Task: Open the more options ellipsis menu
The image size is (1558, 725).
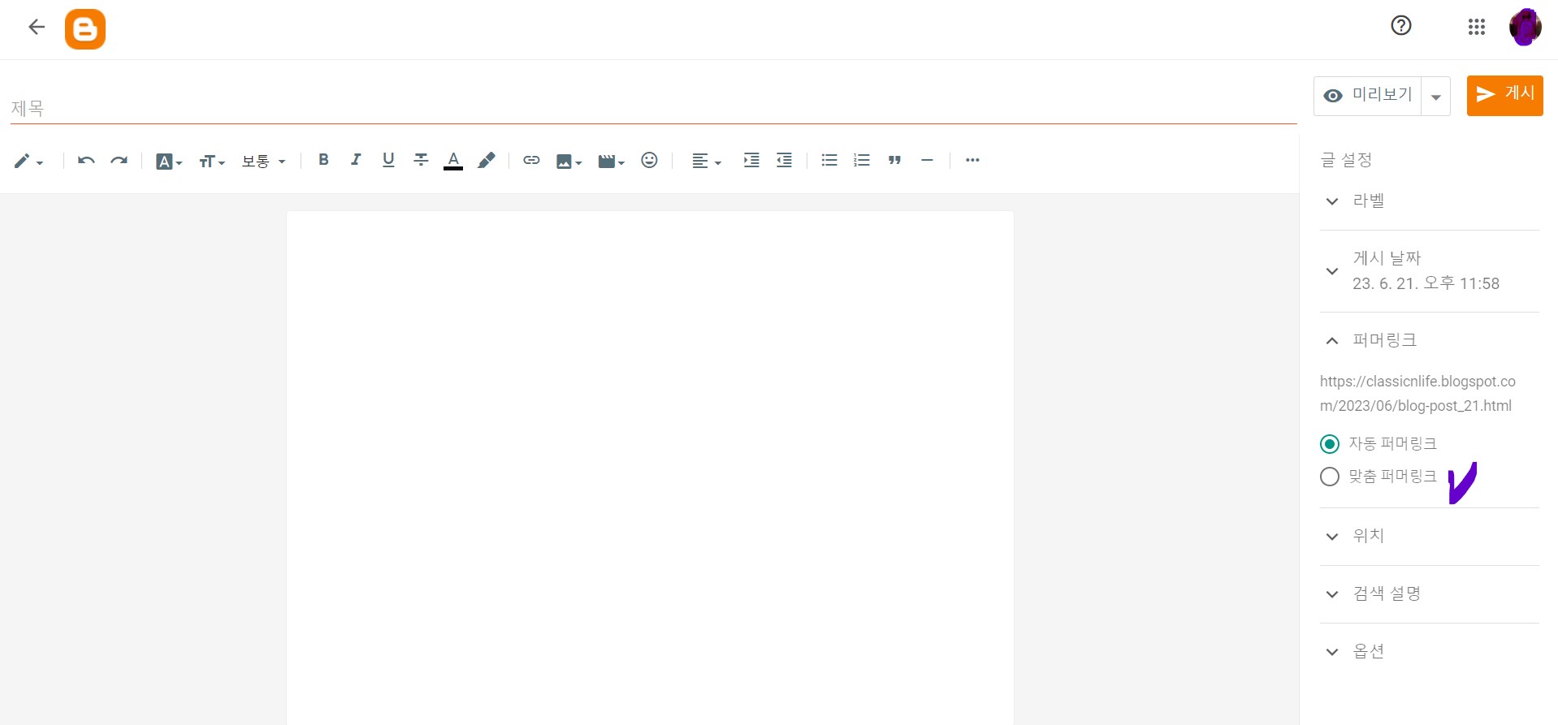Action: click(x=972, y=160)
